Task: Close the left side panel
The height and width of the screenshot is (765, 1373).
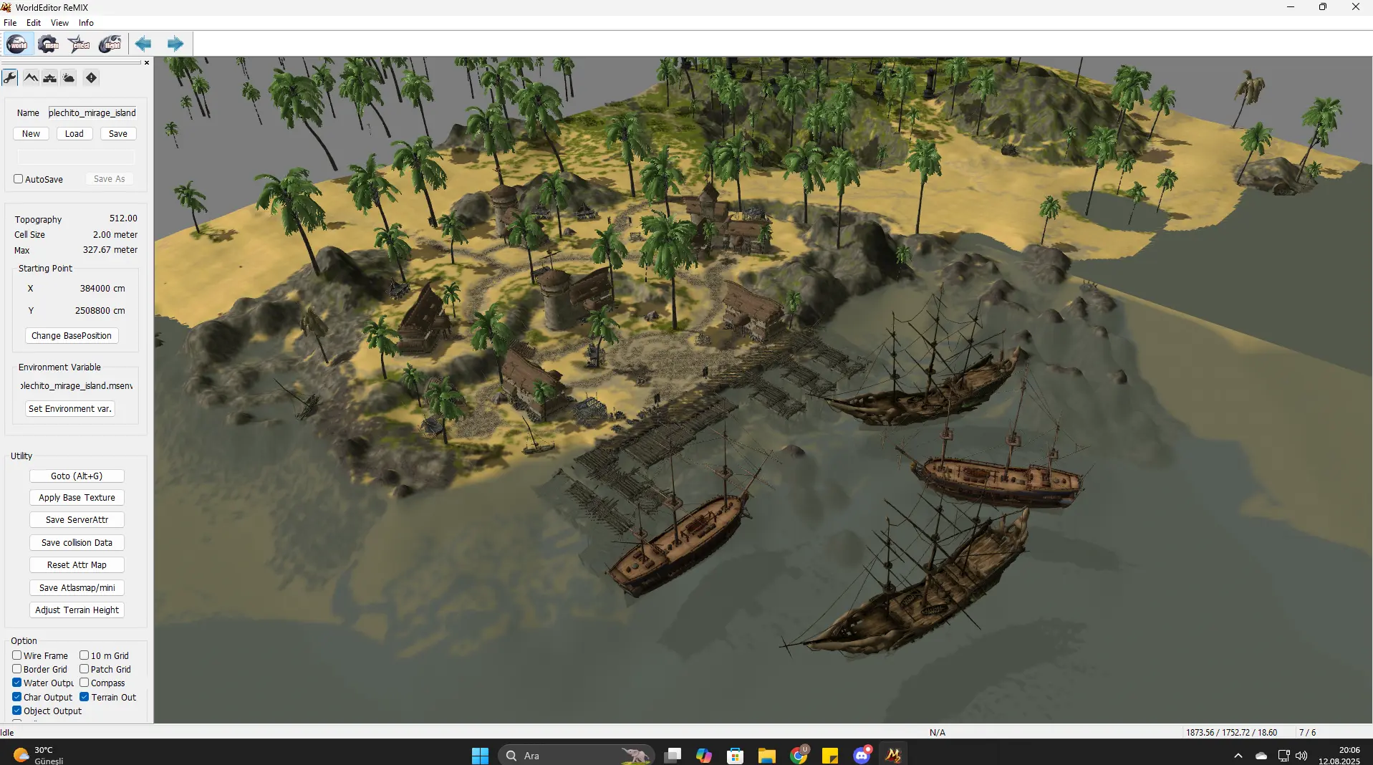Action: click(147, 62)
